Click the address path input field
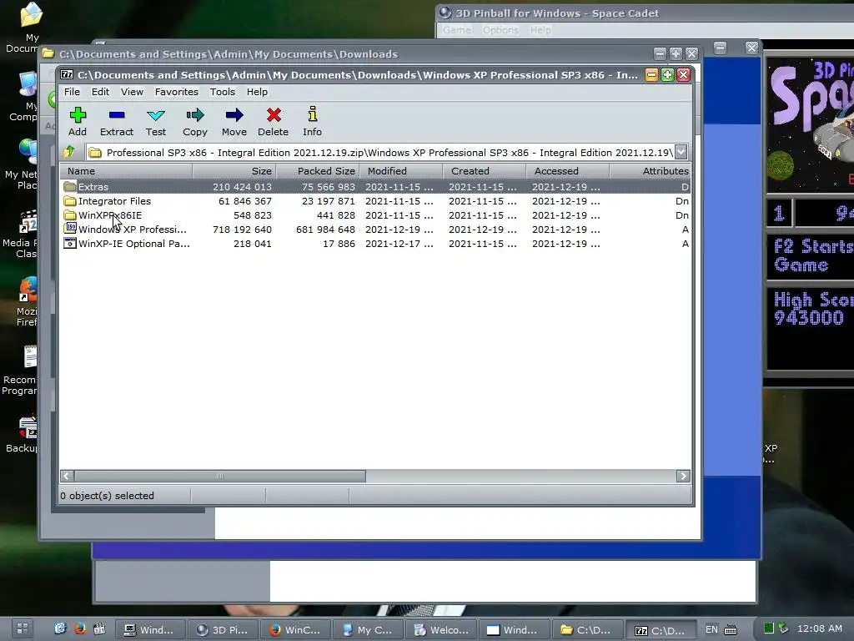Image resolution: width=854 pixels, height=641 pixels. coord(380,153)
